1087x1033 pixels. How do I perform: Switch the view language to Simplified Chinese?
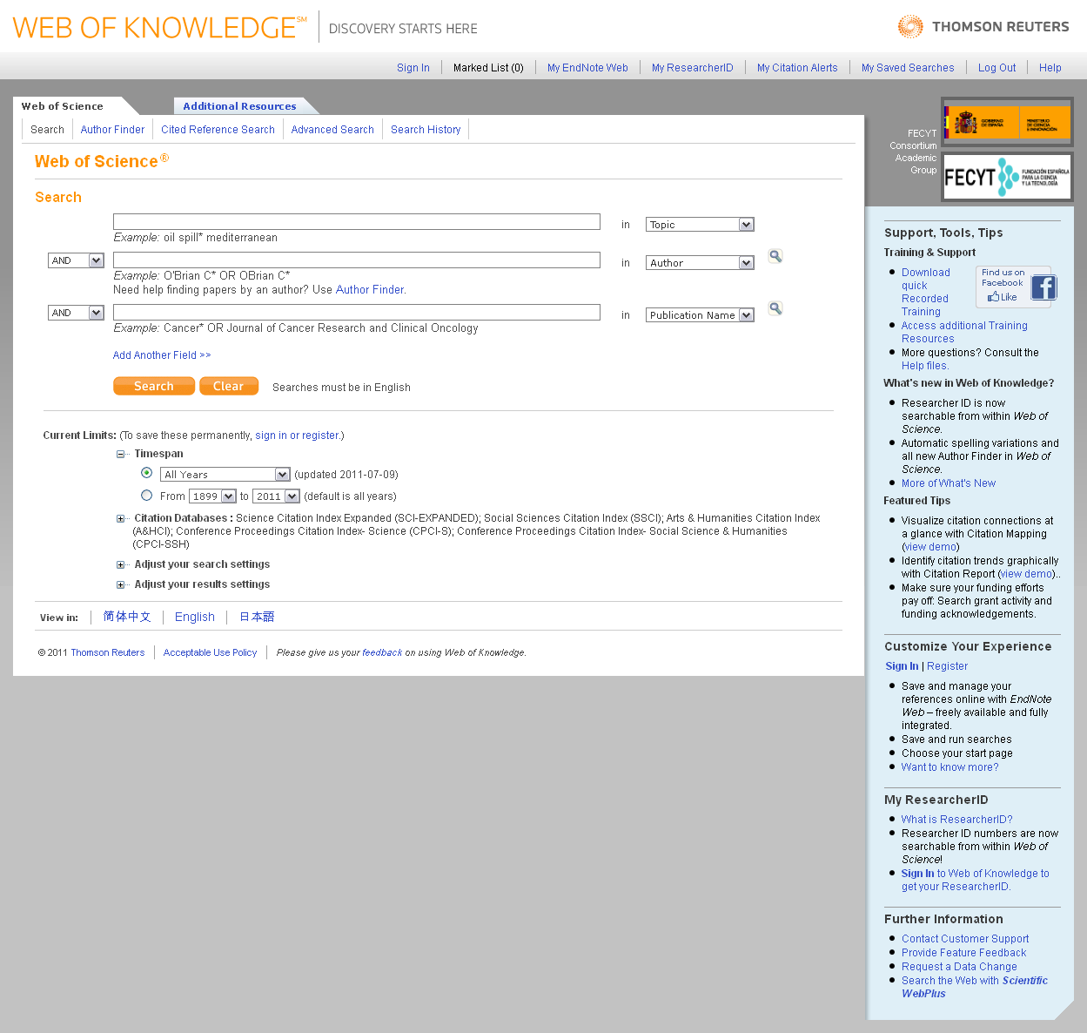pyautogui.click(x=127, y=617)
